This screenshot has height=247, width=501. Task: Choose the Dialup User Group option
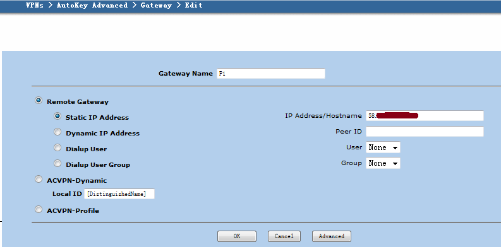click(57, 164)
